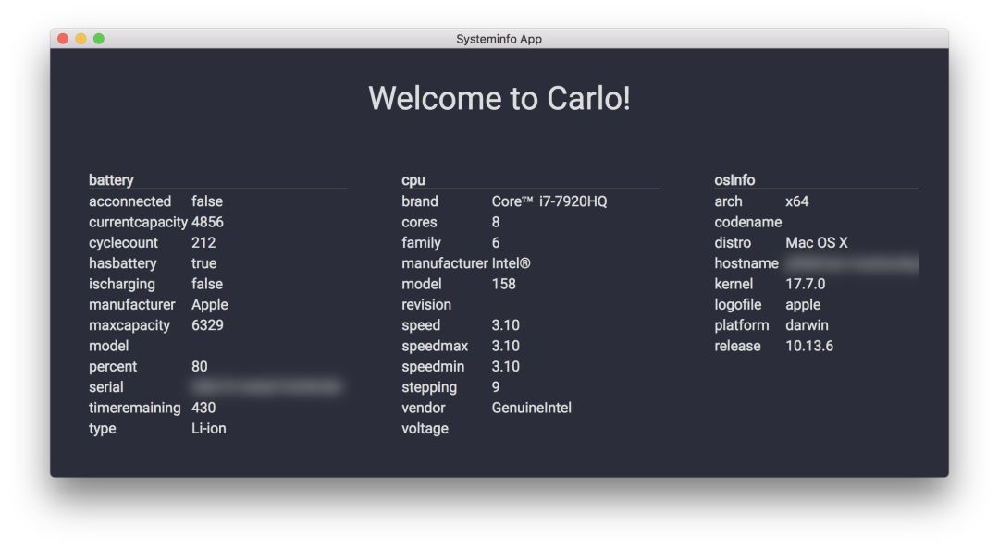Click the cpu manufacturer value Intel
This screenshot has height=549, width=999.
[511, 263]
